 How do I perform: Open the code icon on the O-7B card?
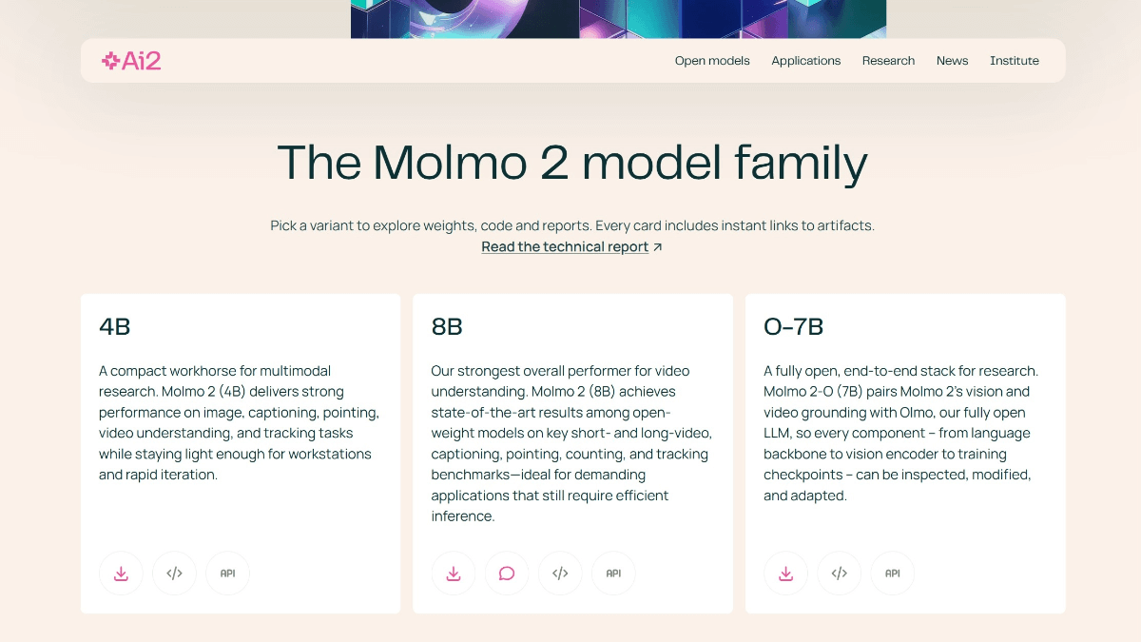click(839, 573)
